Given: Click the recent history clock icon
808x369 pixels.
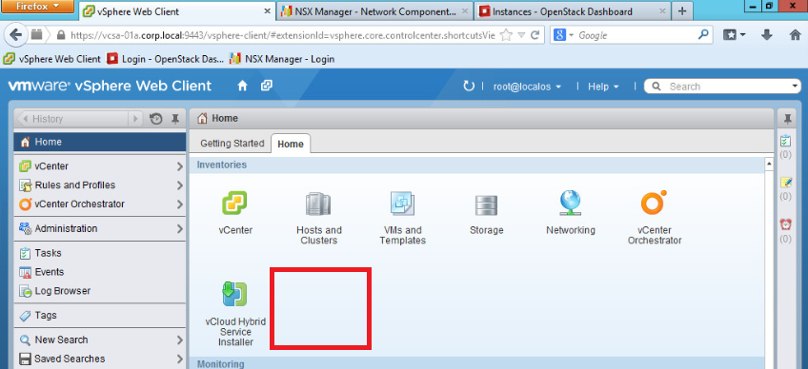Looking at the screenshot, I should 155,119.
